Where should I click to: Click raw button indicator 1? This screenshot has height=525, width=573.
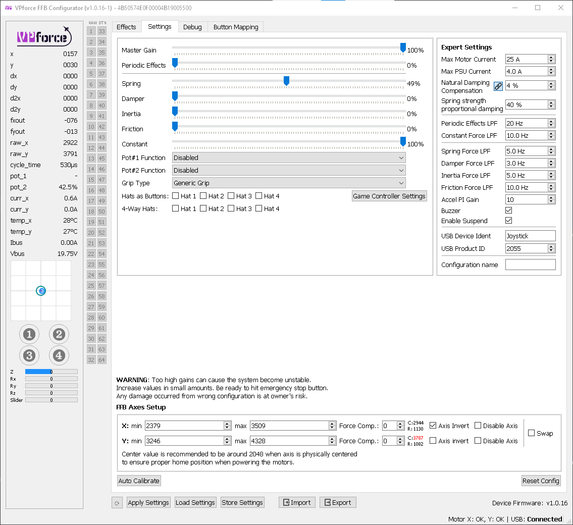pyautogui.click(x=91, y=31)
